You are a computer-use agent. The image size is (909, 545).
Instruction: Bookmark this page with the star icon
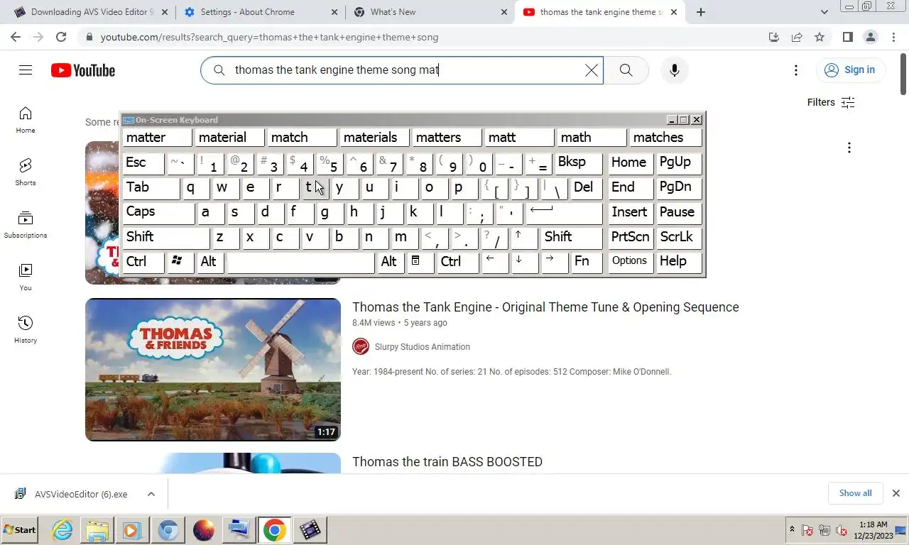click(820, 37)
